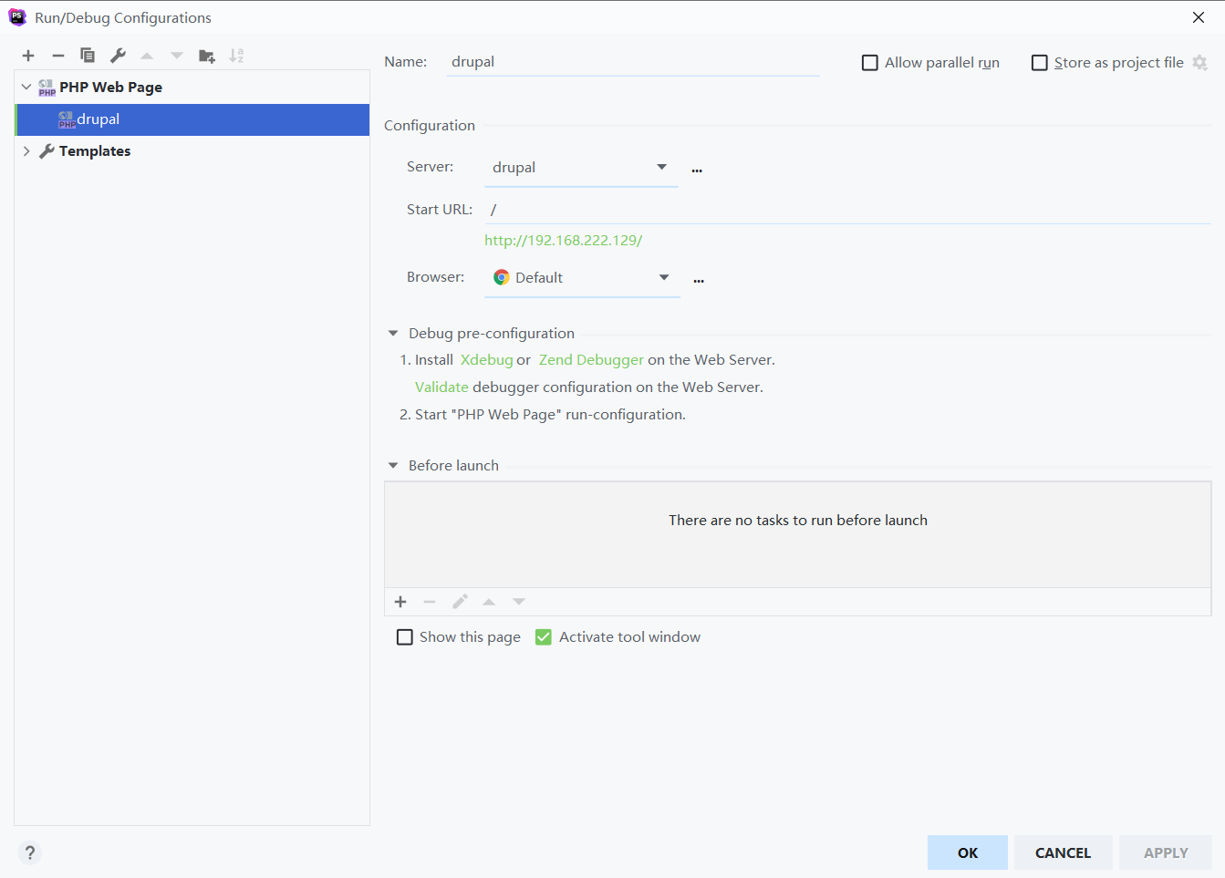Collapse the PHP Web Page tree node
The height and width of the screenshot is (878, 1225).
(x=26, y=88)
